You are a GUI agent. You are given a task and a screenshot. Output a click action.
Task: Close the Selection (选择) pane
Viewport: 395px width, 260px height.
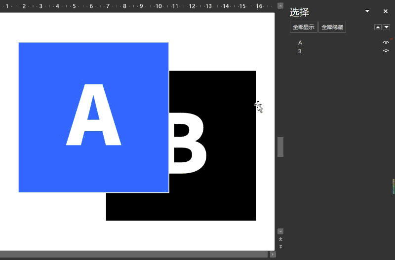tap(386, 11)
